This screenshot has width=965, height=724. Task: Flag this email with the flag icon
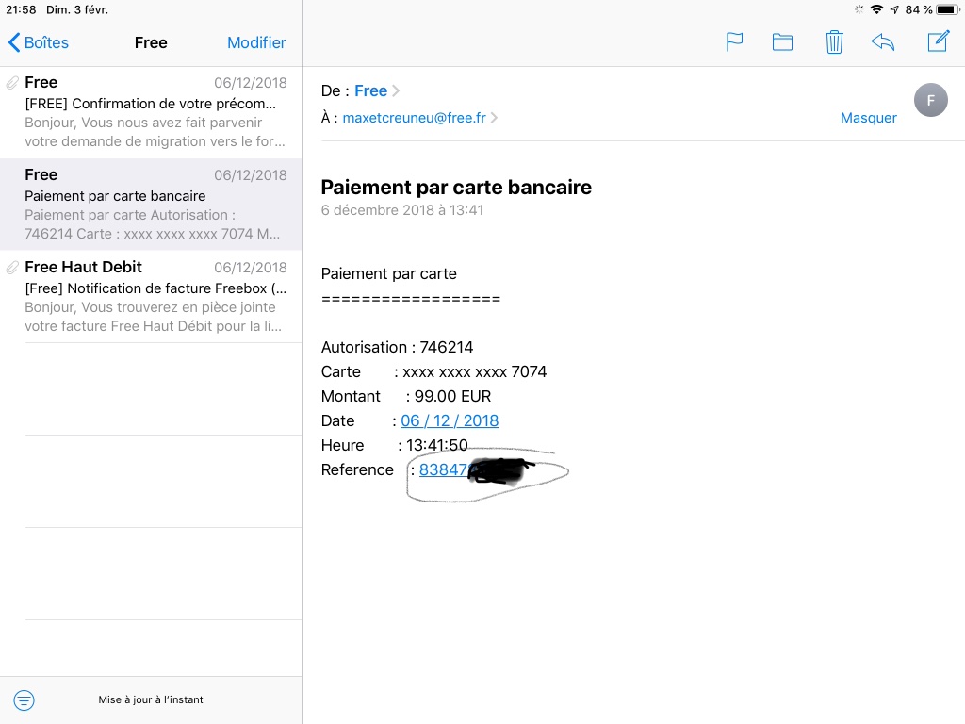(x=734, y=41)
